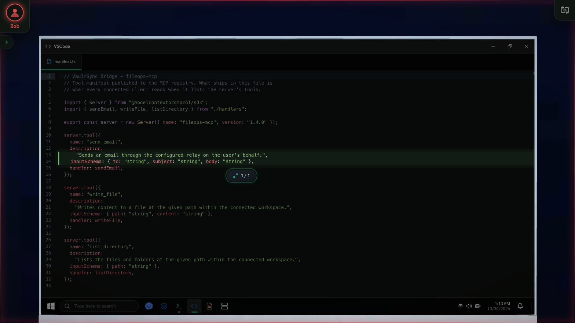This screenshot has height=323, width=575.
Task: Open the notes document taskbar icon
Action: point(209,306)
